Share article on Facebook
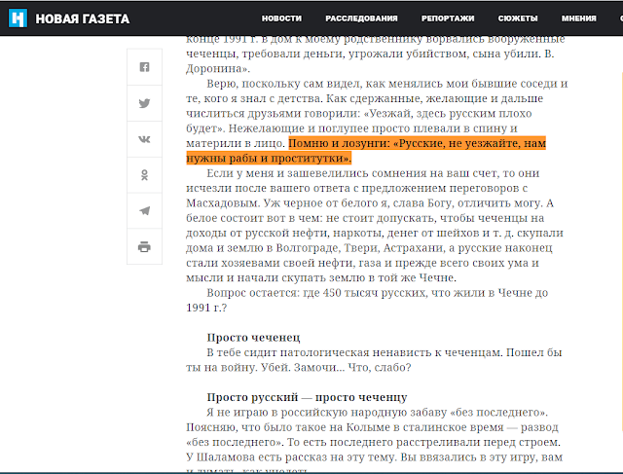623x474 pixels. [145, 67]
